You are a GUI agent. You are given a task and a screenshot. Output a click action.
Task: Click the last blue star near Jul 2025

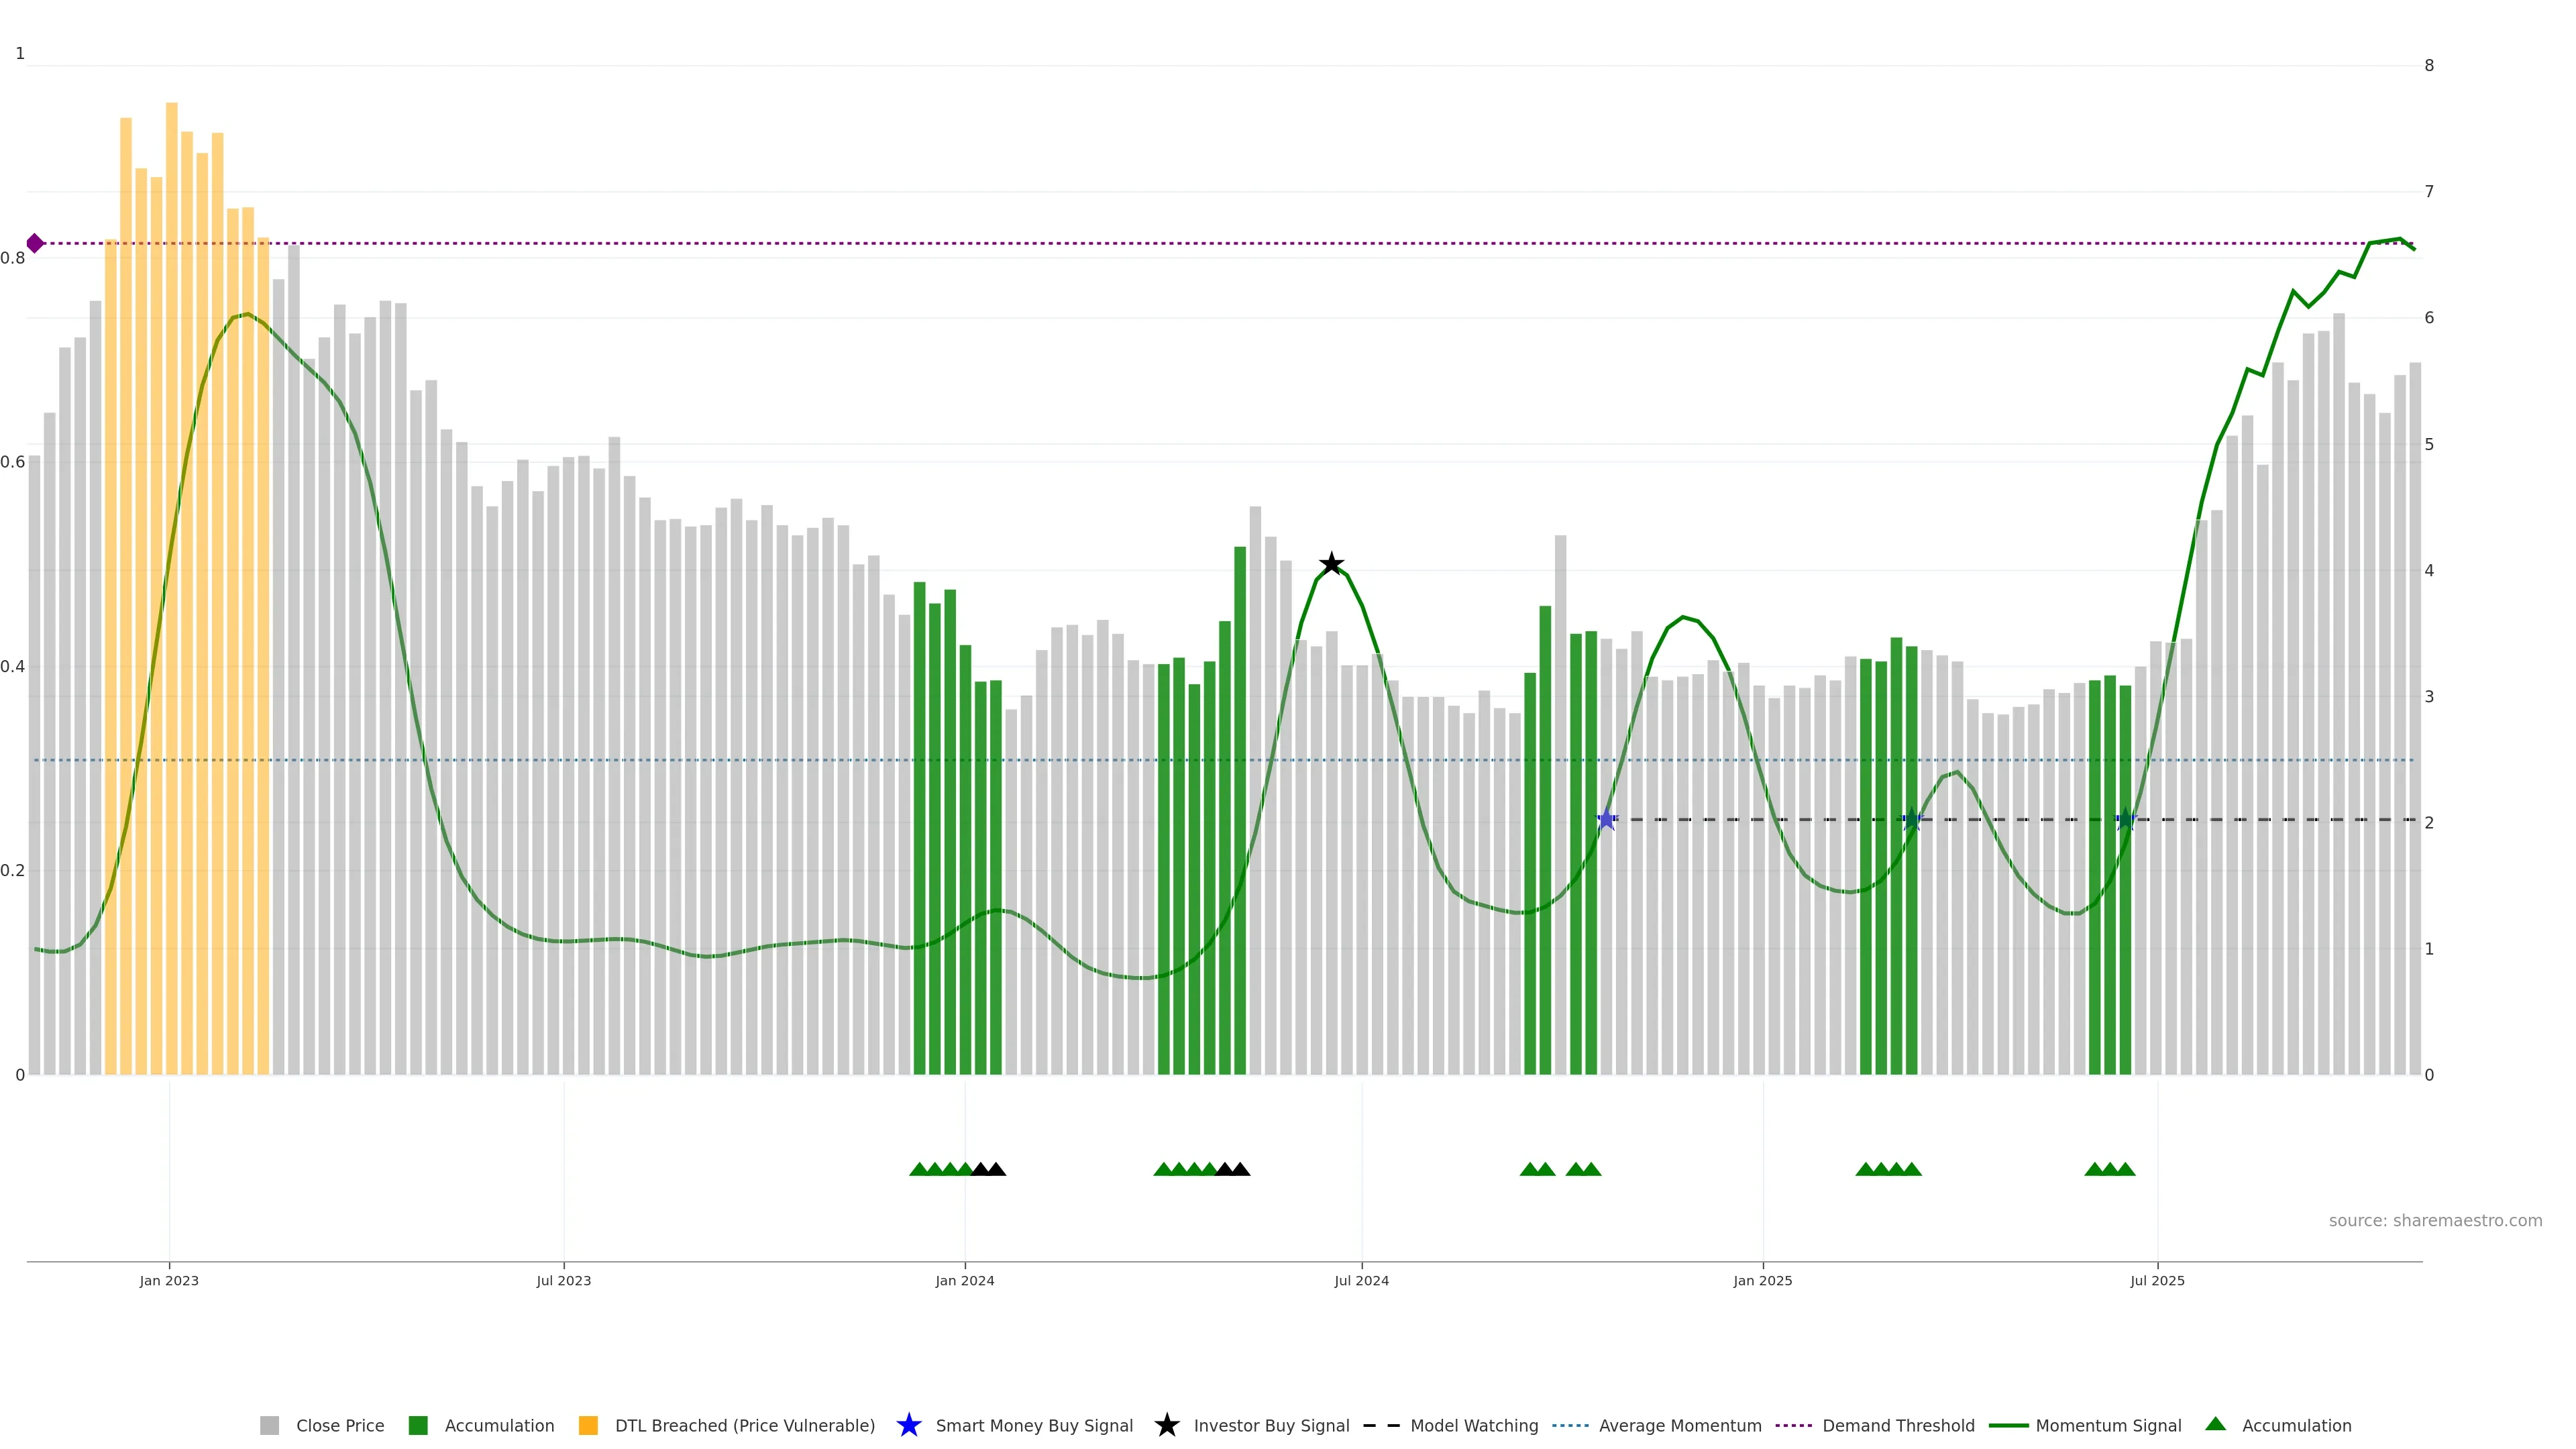point(2125,820)
